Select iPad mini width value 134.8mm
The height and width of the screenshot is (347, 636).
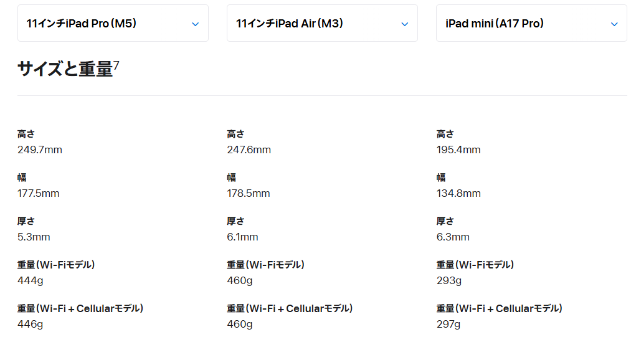(x=458, y=193)
